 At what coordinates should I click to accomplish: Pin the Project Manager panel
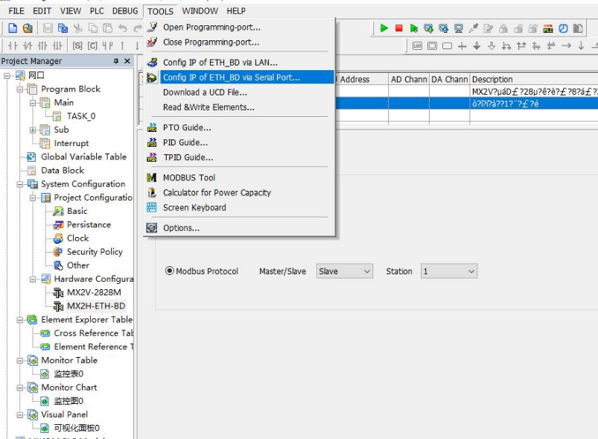tap(115, 61)
